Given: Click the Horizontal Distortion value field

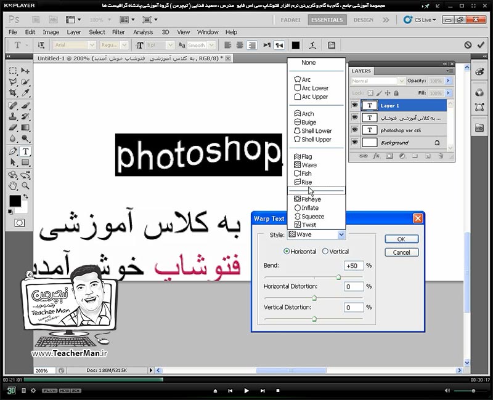Looking at the screenshot, I should coord(354,286).
